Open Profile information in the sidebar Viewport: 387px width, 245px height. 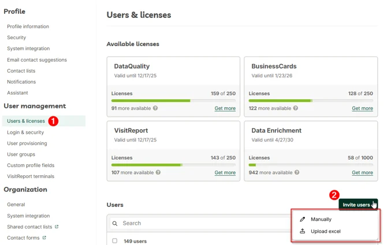pyautogui.click(x=28, y=27)
